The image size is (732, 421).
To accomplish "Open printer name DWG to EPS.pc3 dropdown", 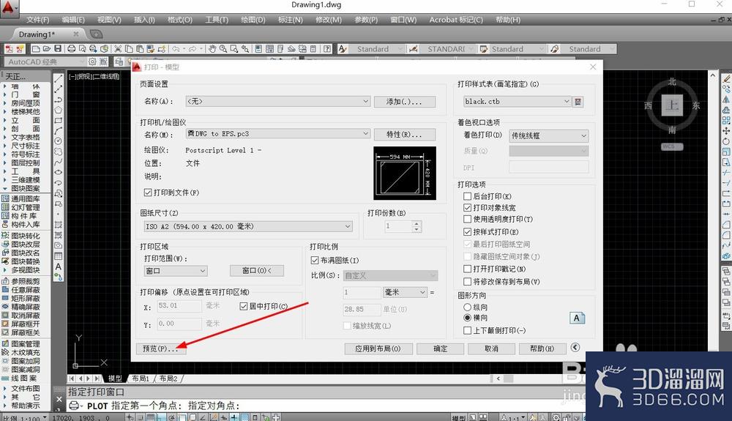I will (277, 133).
